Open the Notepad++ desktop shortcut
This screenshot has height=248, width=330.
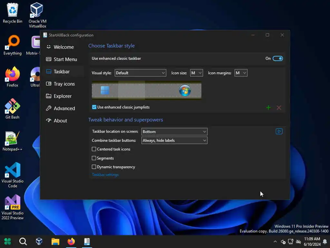click(13, 141)
